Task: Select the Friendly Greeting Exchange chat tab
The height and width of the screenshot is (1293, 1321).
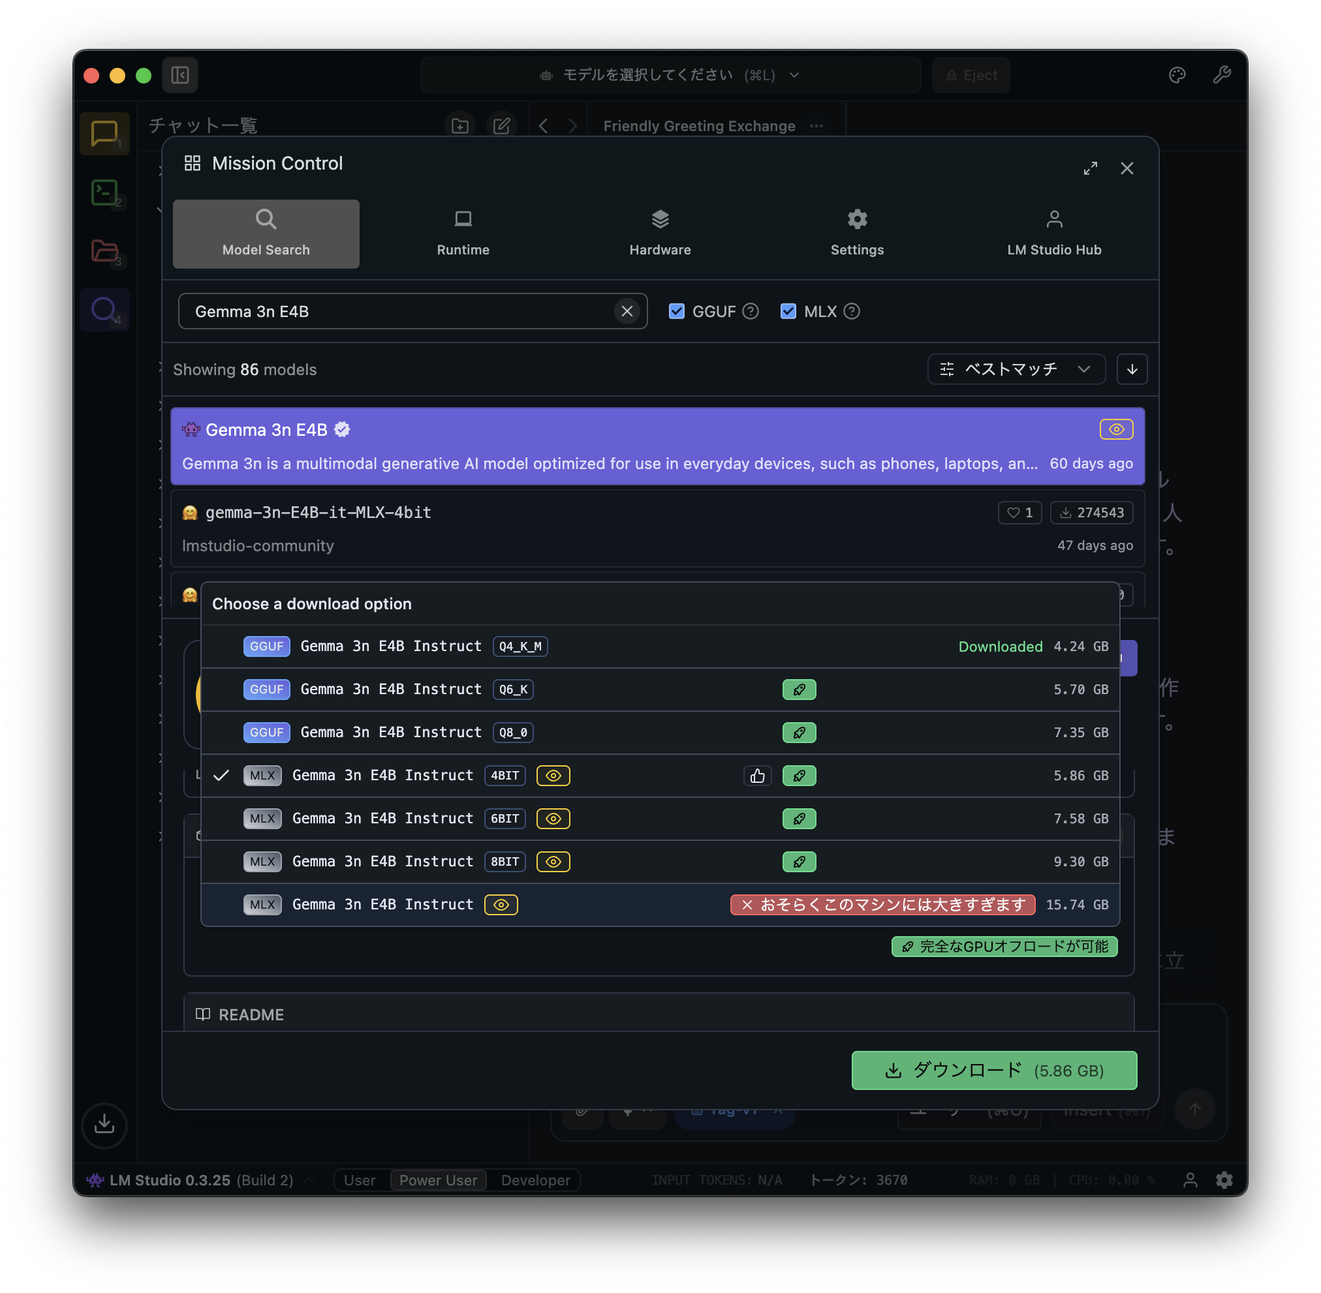Action: coord(698,126)
